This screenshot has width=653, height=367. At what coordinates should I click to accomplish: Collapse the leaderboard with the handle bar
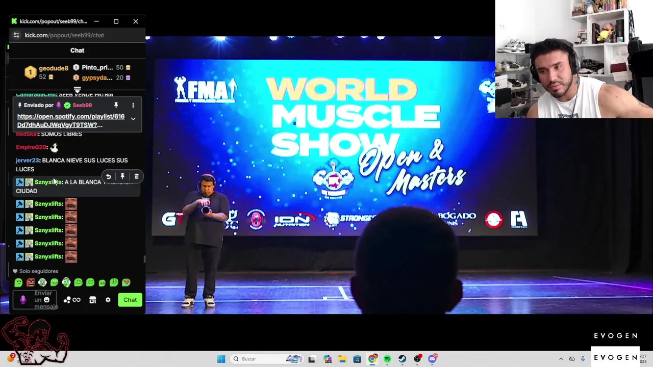[x=77, y=90]
